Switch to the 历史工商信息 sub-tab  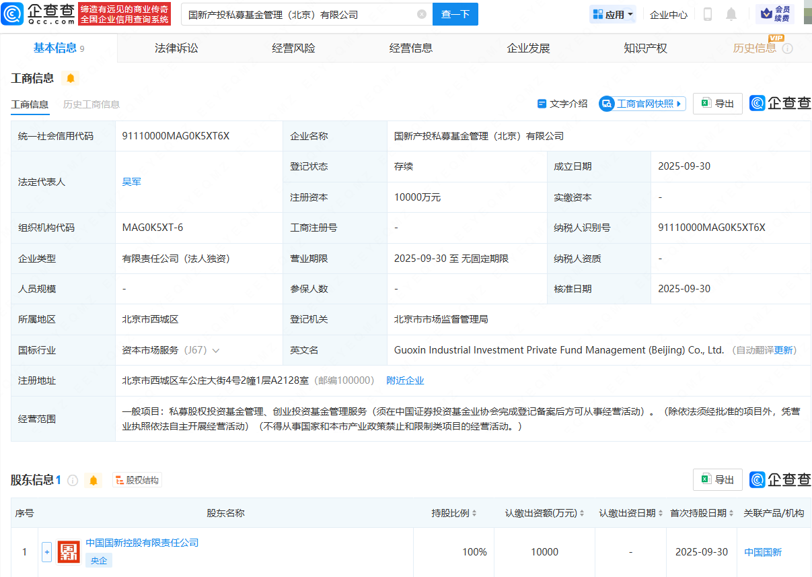[91, 104]
